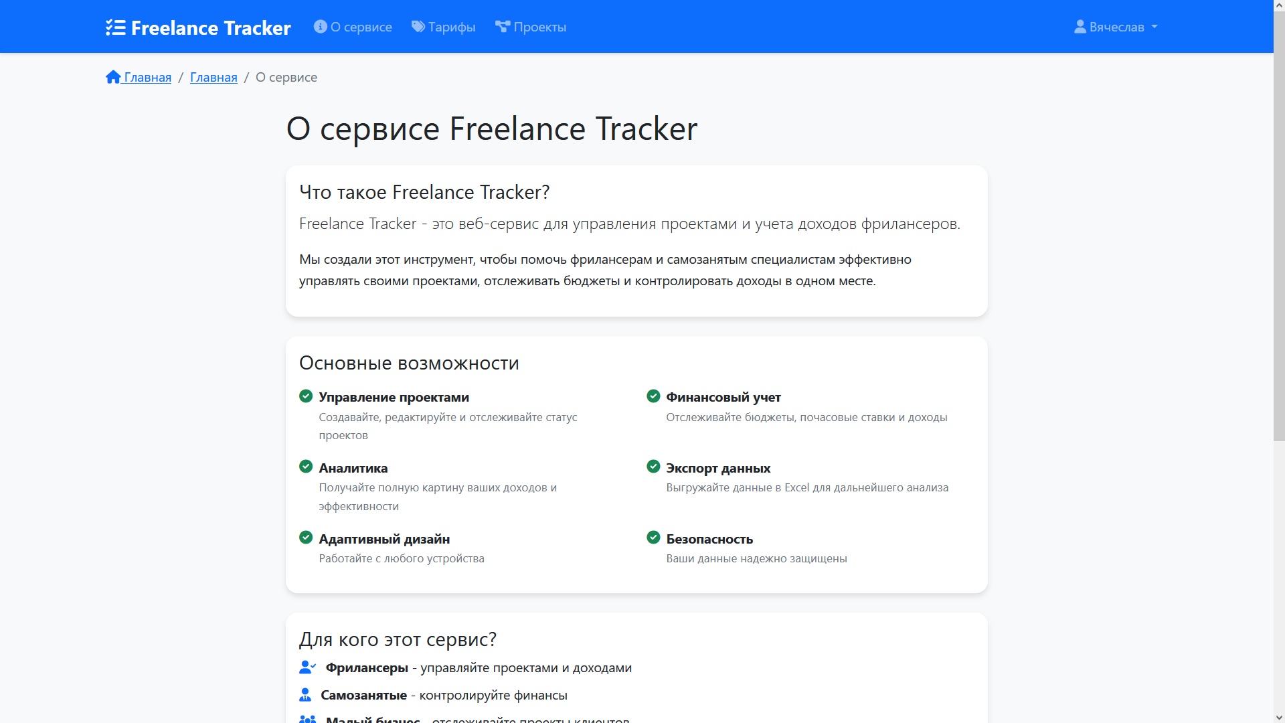Click check icon next to Финансовый учет

(653, 396)
